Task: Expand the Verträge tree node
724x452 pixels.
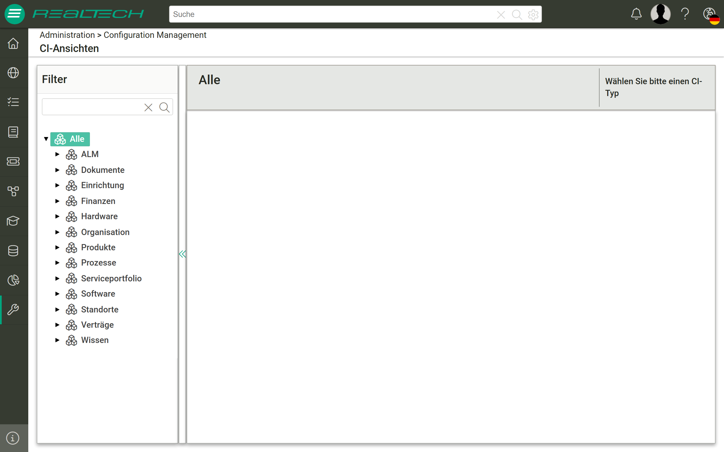Action: pos(57,325)
